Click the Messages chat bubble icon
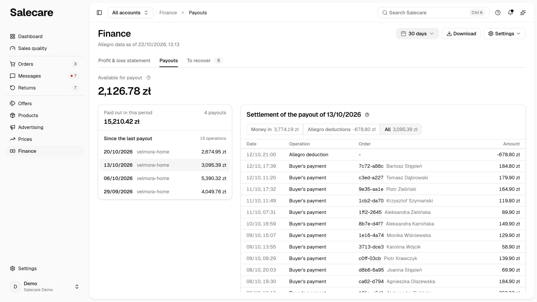537x302 pixels. point(13,76)
